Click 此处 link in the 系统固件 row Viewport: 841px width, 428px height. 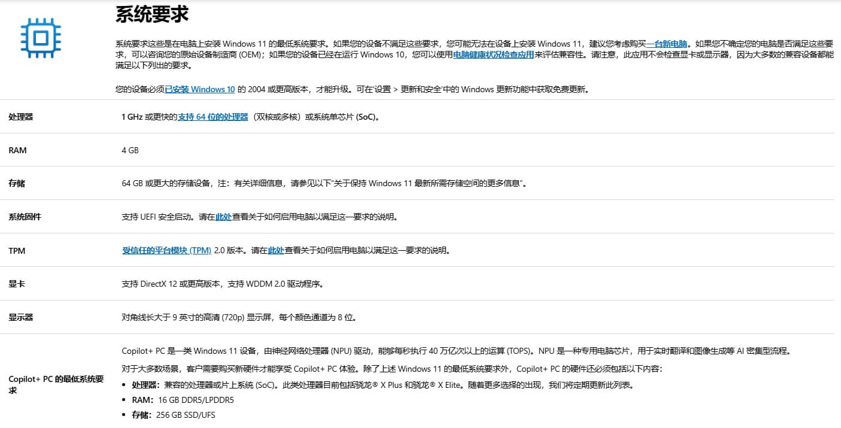[223, 217]
